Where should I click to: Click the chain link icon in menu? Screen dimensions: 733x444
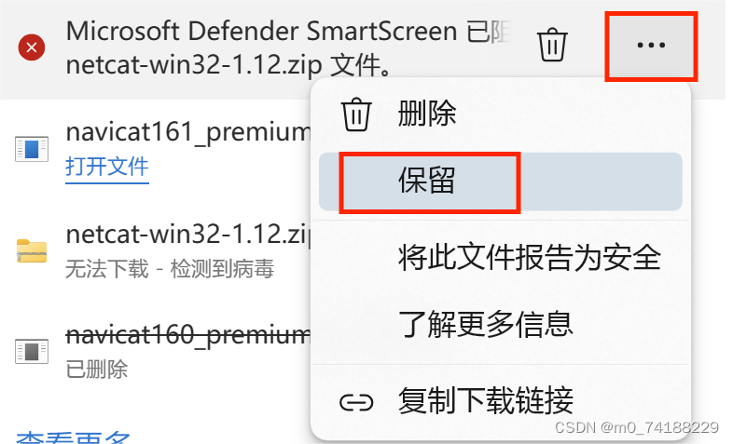pos(356,401)
